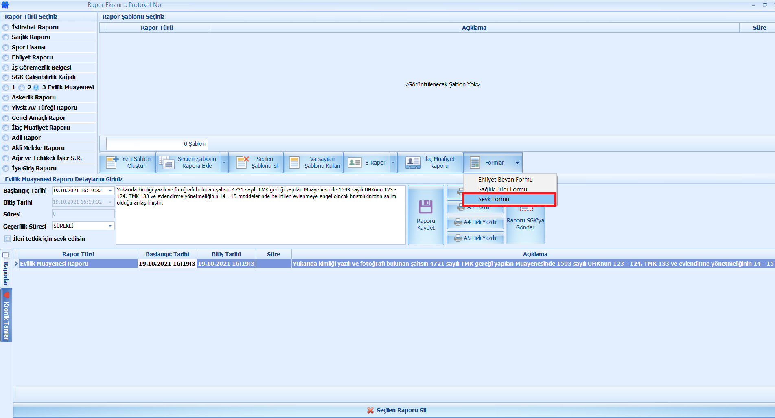The image size is (775, 418).
Task: Click the Yeni Şablon Oluştur icon
Action: click(x=112, y=163)
